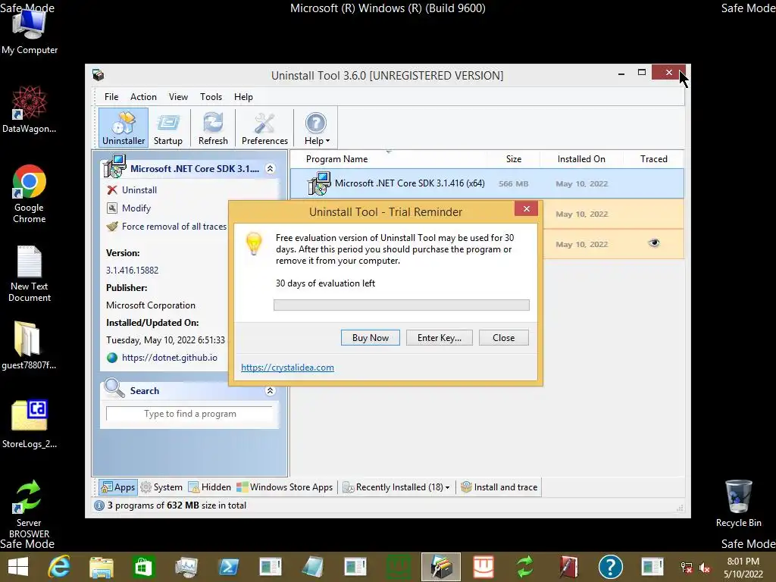776x582 pixels.
Task: Open the Help menu
Action: tap(243, 97)
